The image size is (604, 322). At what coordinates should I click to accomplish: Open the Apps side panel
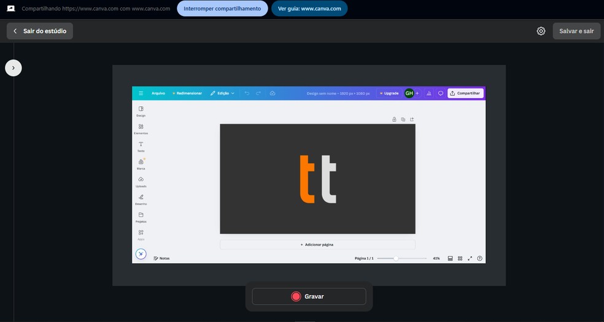tap(141, 235)
